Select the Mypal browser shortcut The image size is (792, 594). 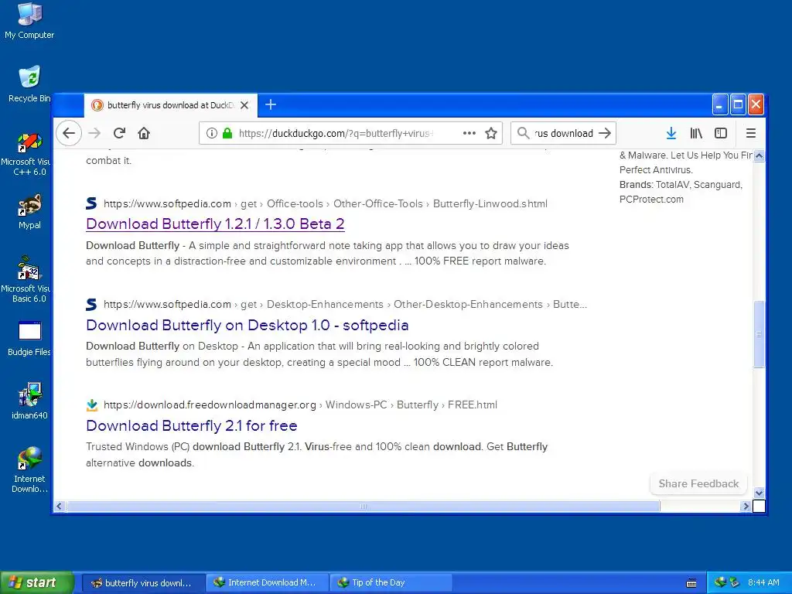coord(29,212)
